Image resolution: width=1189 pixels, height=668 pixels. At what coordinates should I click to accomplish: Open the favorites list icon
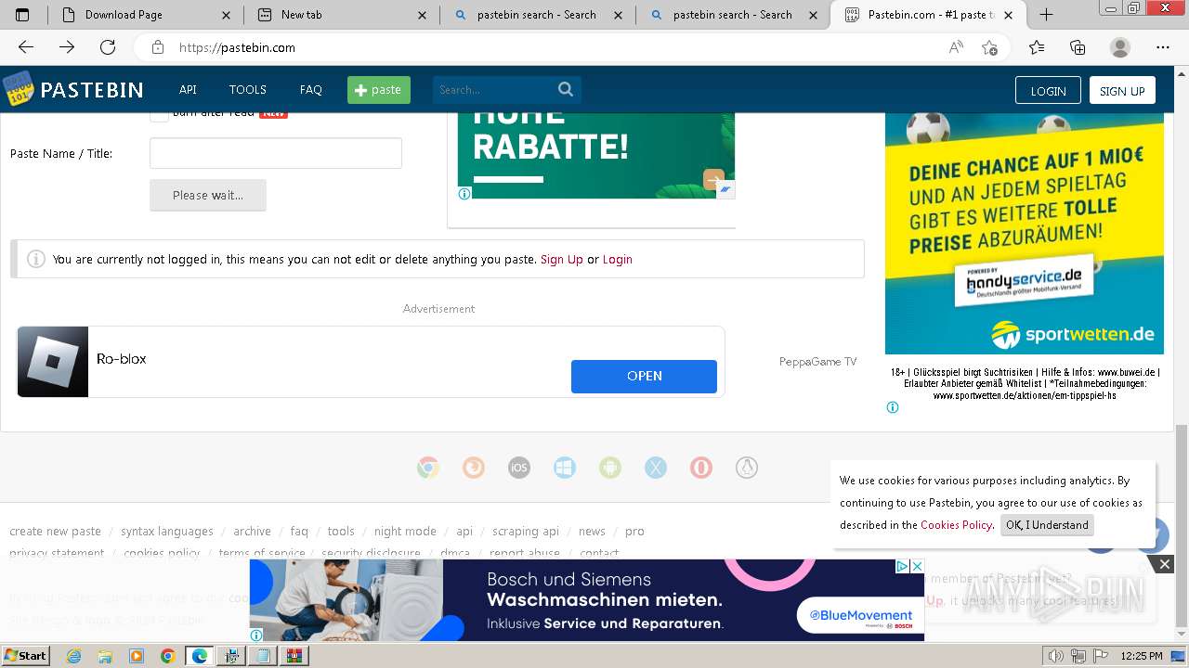coord(1037,47)
